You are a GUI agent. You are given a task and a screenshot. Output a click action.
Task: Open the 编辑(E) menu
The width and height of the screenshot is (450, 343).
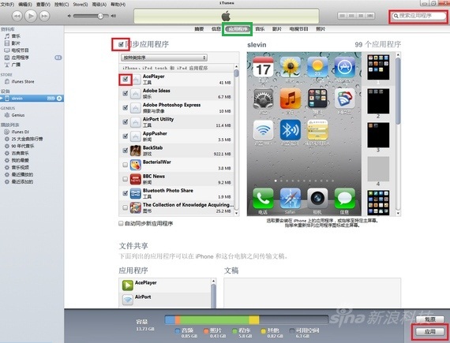[25, 4]
